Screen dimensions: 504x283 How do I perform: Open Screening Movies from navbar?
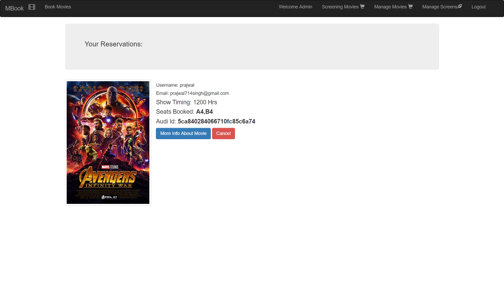point(343,7)
